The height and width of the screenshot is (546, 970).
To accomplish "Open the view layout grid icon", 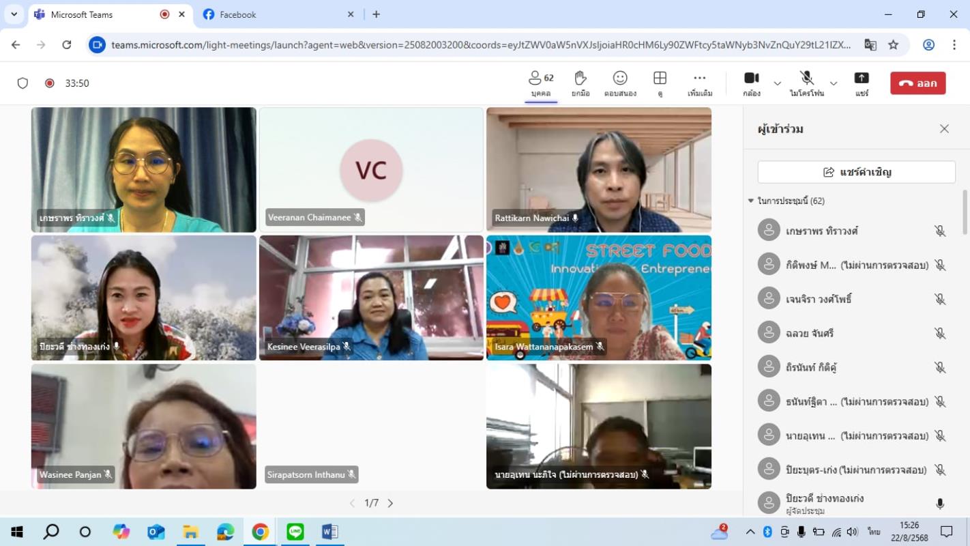I will point(660,78).
